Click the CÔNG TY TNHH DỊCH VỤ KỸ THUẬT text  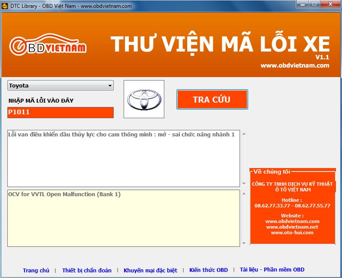click(x=292, y=184)
